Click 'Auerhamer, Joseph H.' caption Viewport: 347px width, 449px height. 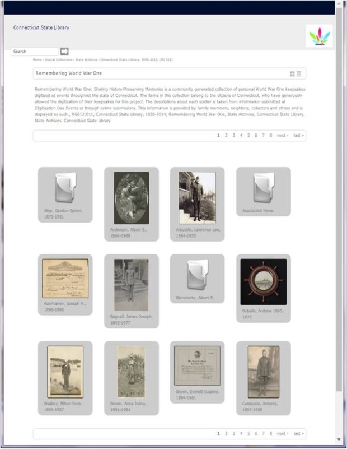click(65, 307)
